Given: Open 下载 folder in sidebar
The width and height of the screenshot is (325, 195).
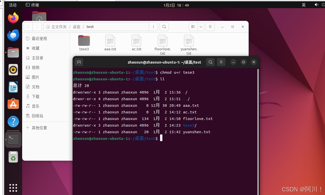Looking at the screenshot, I should (x=46, y=96).
